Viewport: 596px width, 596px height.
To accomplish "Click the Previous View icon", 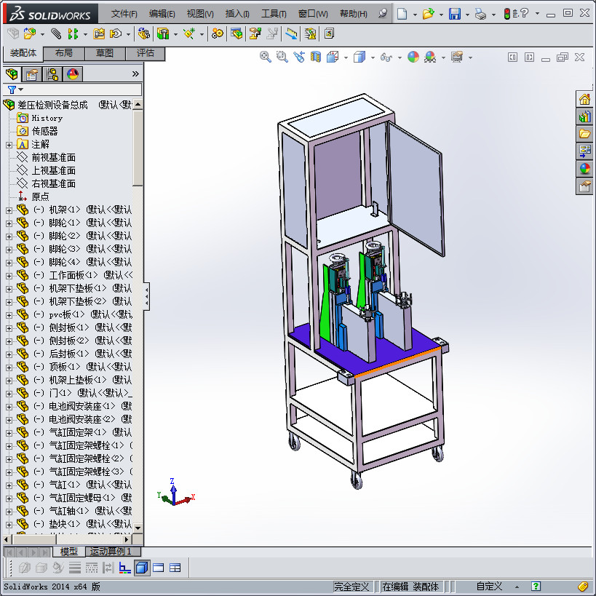I will (299, 57).
